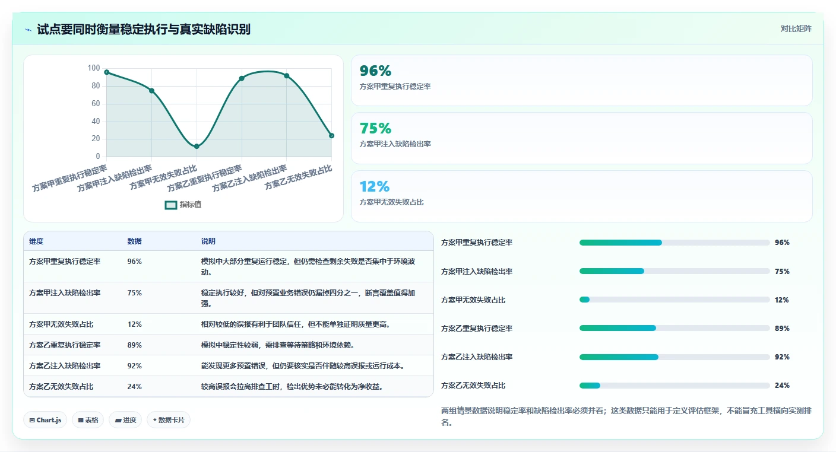Image resolution: width=836 pixels, height=452 pixels.
Task: Click the 12% 方案甲无效失败占比 card
Action: 581,196
